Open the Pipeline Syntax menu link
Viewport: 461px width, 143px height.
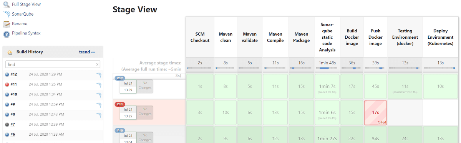tap(26, 33)
